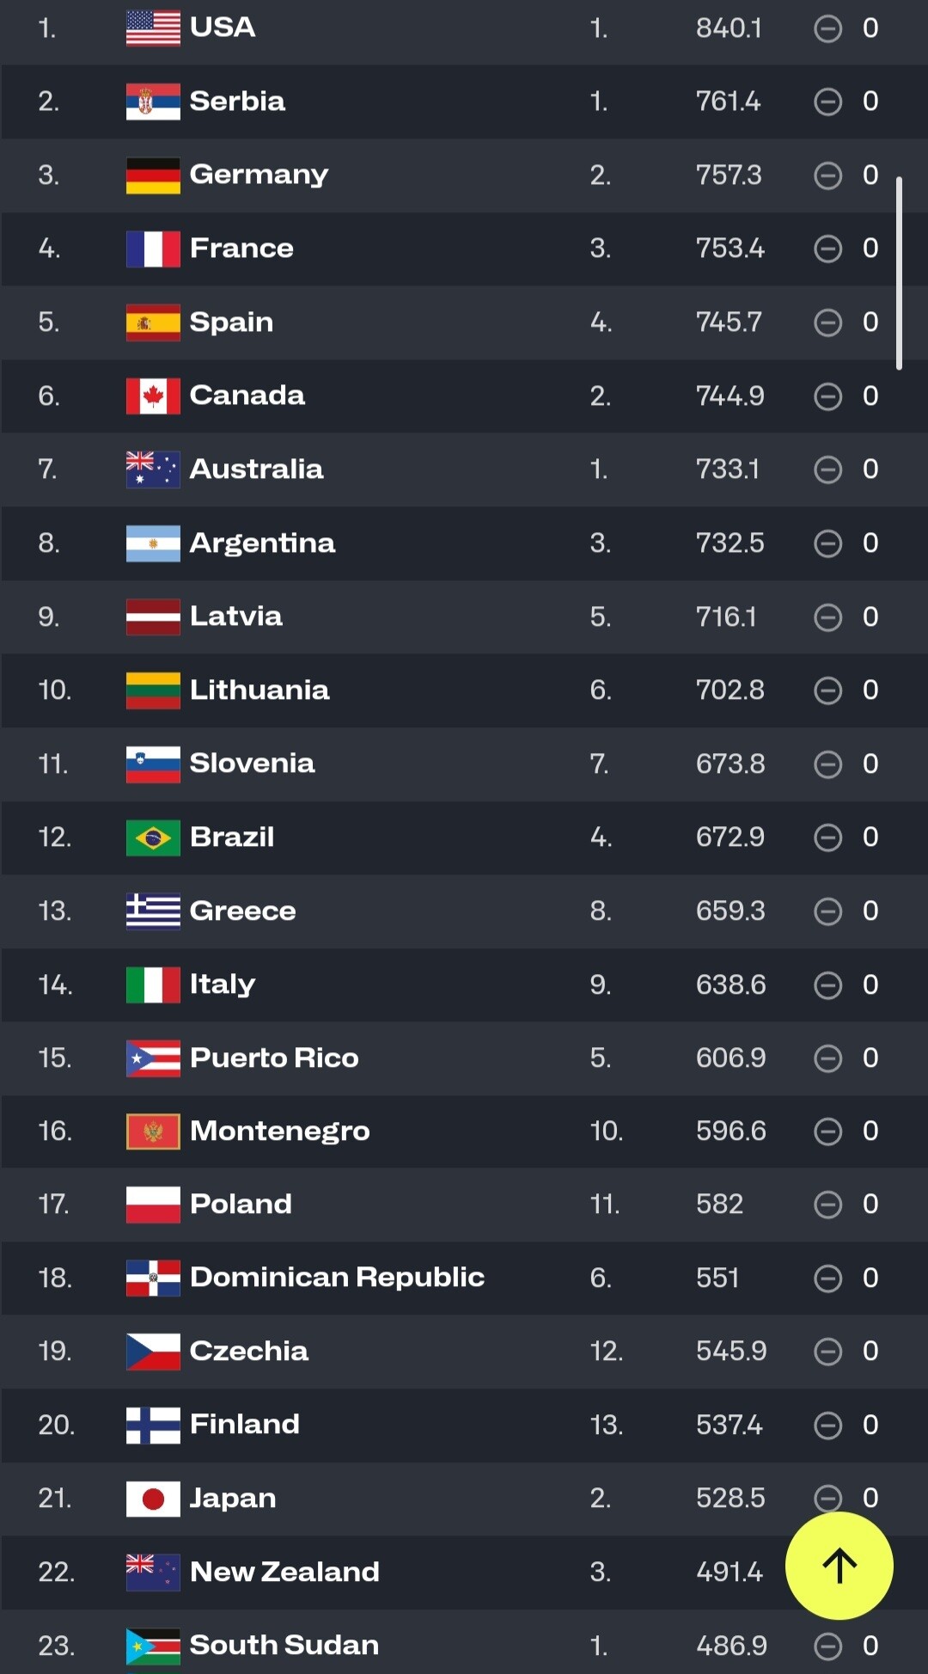The image size is (928, 1674).
Task: Click Montenegro's rank number 16
Action: coord(55,1131)
